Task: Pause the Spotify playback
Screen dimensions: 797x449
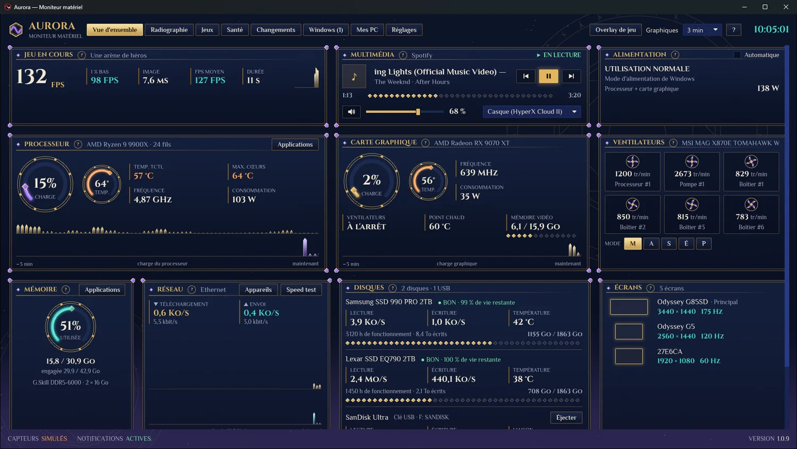Action: (548, 76)
